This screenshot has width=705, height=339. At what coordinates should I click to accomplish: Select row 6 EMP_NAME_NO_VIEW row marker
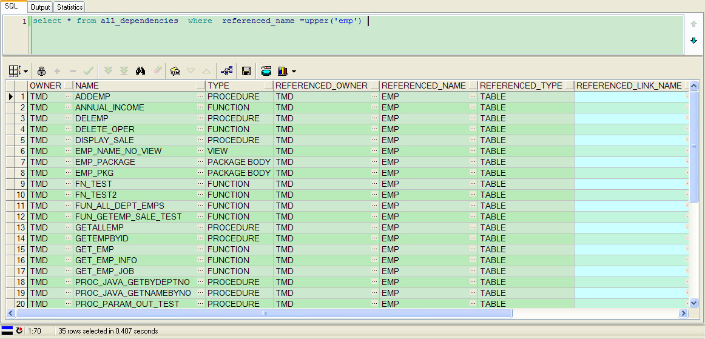coord(10,151)
